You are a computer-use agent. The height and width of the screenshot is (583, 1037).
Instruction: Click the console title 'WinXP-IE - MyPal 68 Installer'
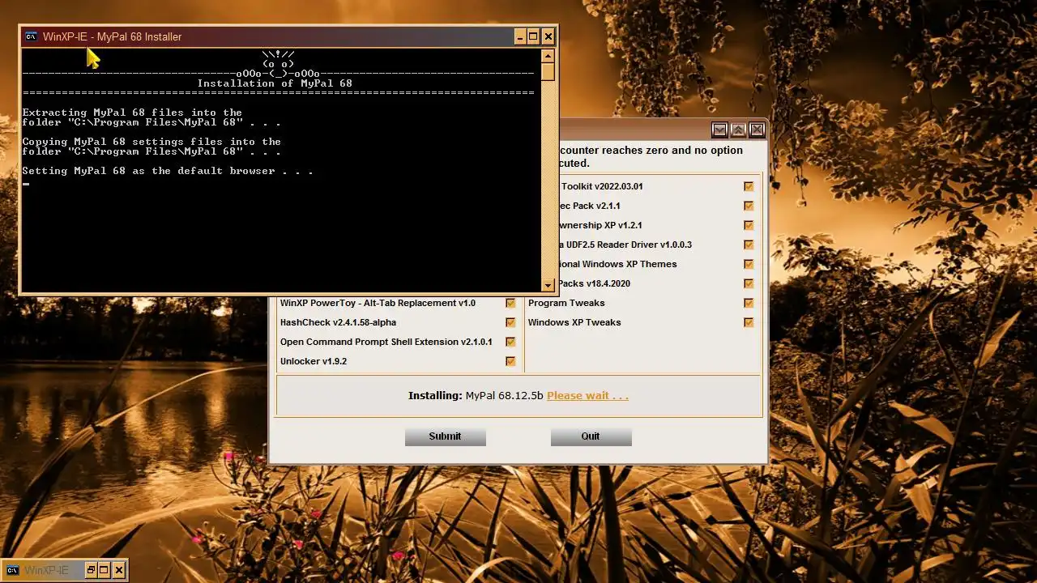point(112,36)
